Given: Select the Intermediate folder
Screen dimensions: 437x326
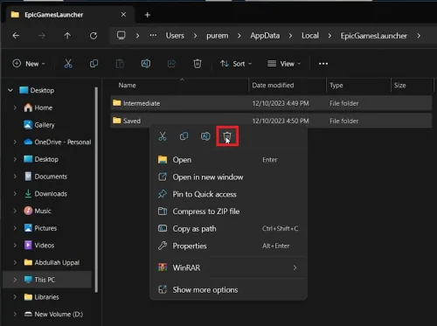Looking at the screenshot, I should (x=271, y=103).
